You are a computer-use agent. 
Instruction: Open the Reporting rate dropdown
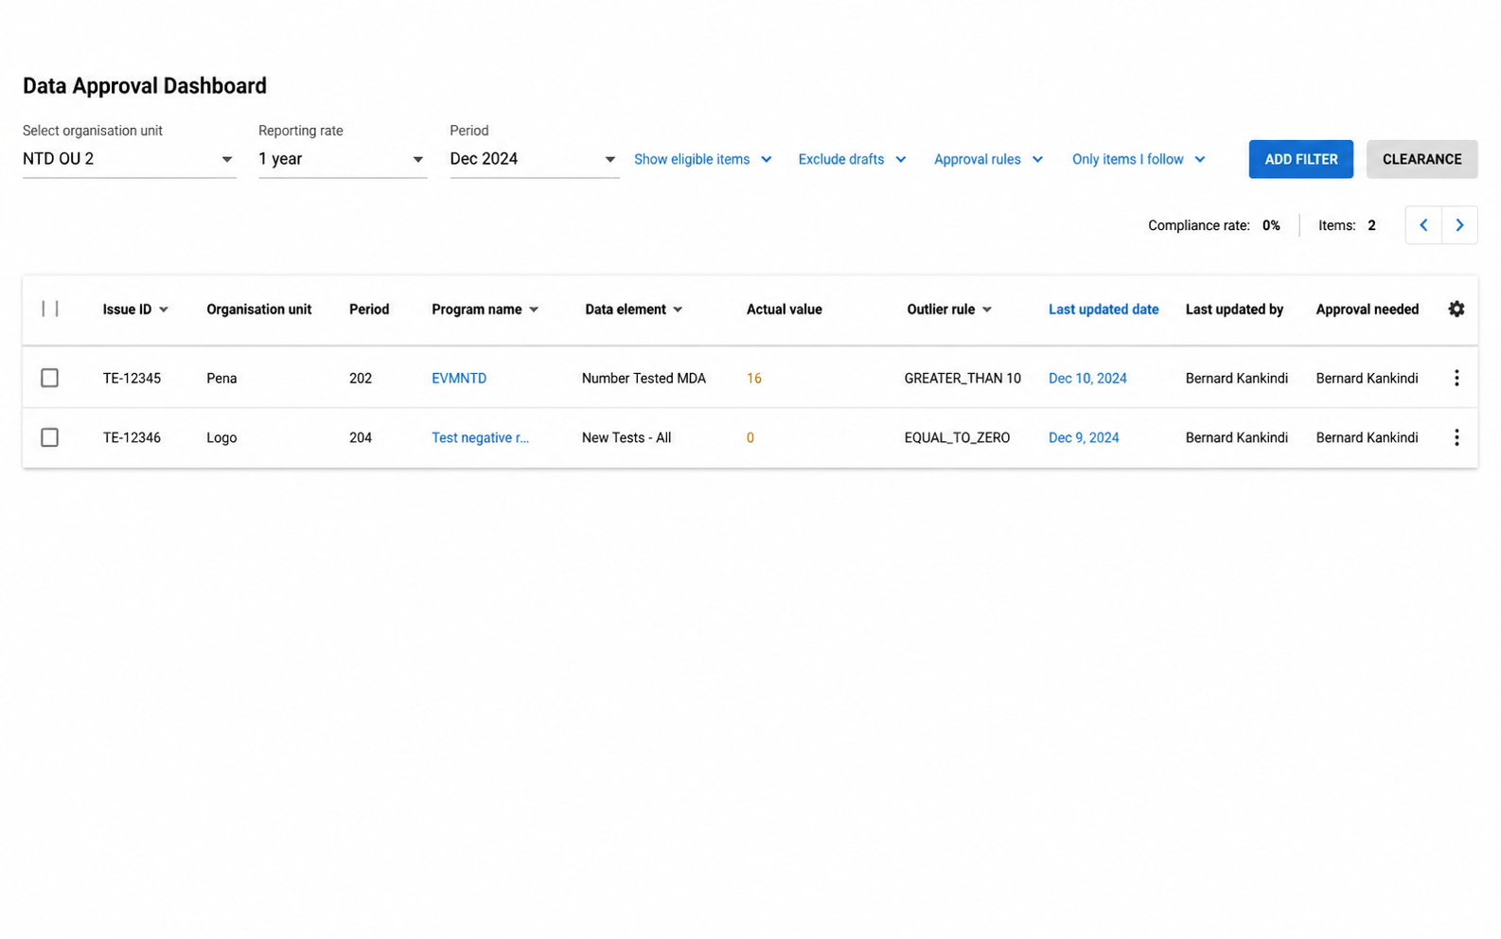[342, 159]
